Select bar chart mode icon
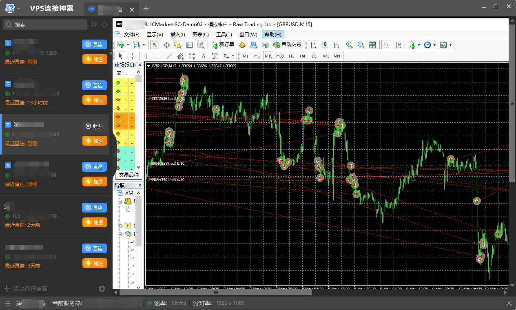This screenshot has width=516, height=310. [x=313, y=45]
